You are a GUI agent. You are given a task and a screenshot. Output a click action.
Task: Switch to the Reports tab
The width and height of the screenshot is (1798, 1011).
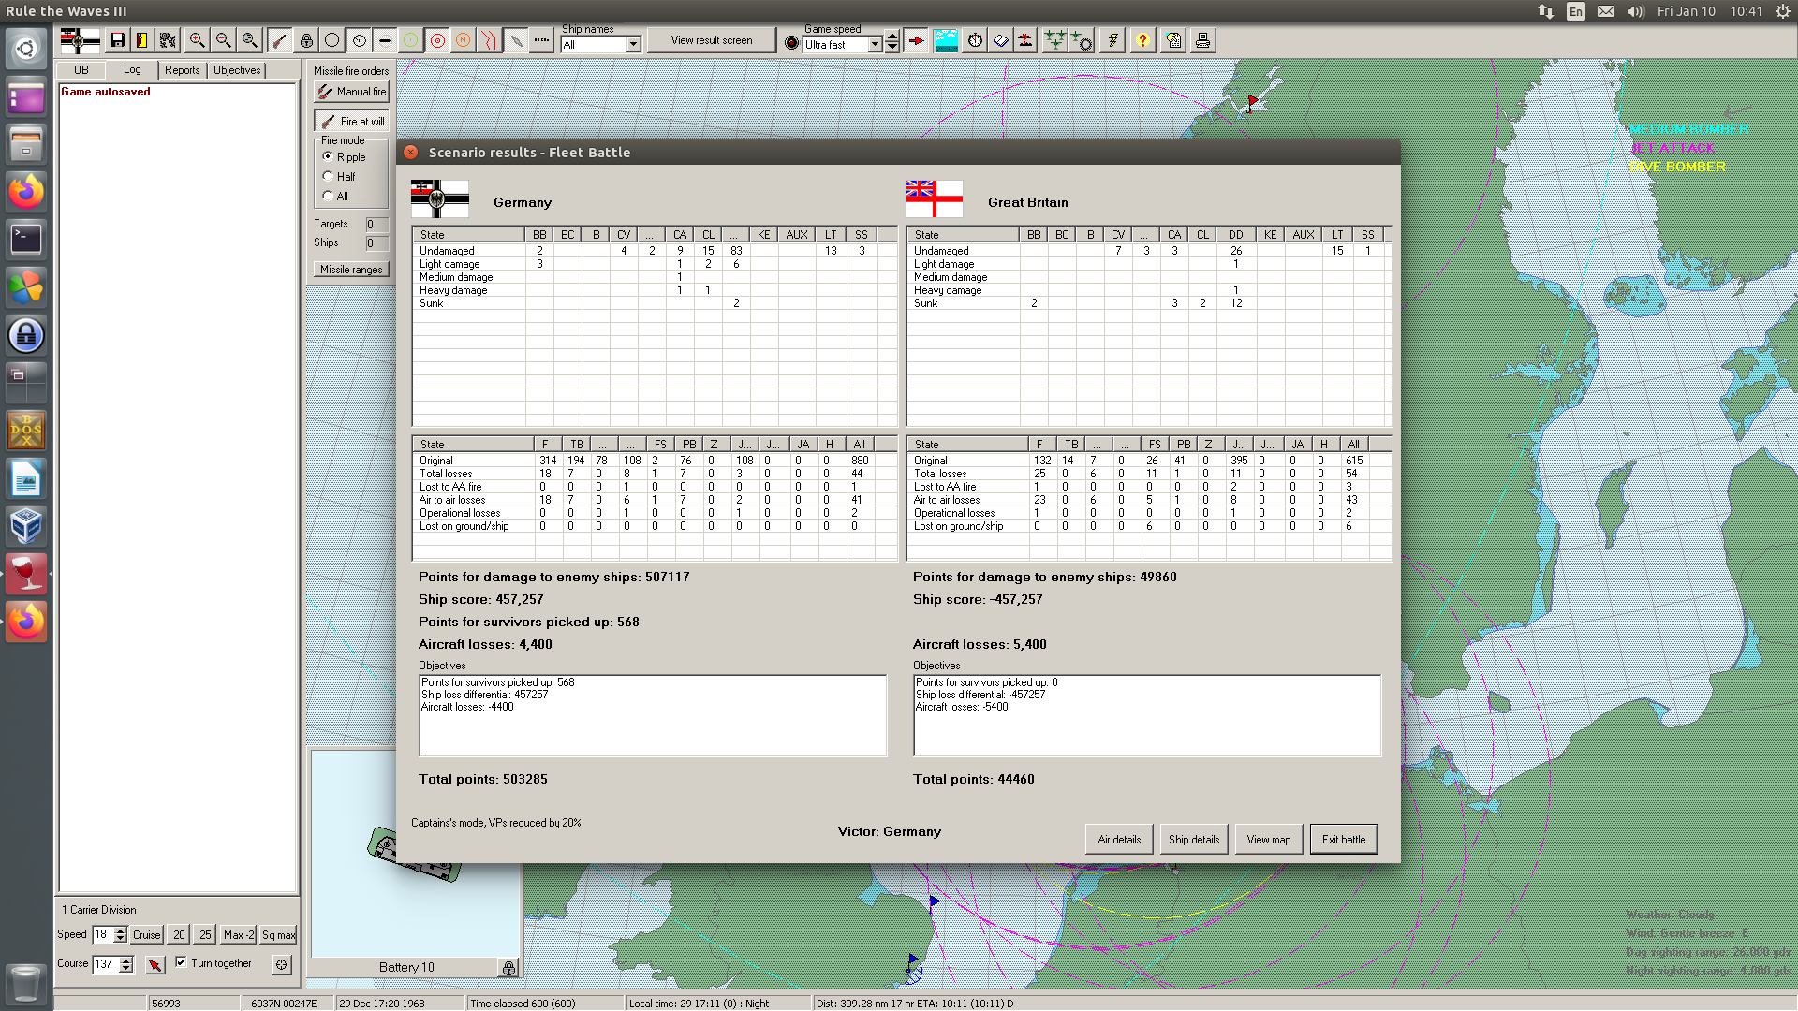pyautogui.click(x=183, y=70)
